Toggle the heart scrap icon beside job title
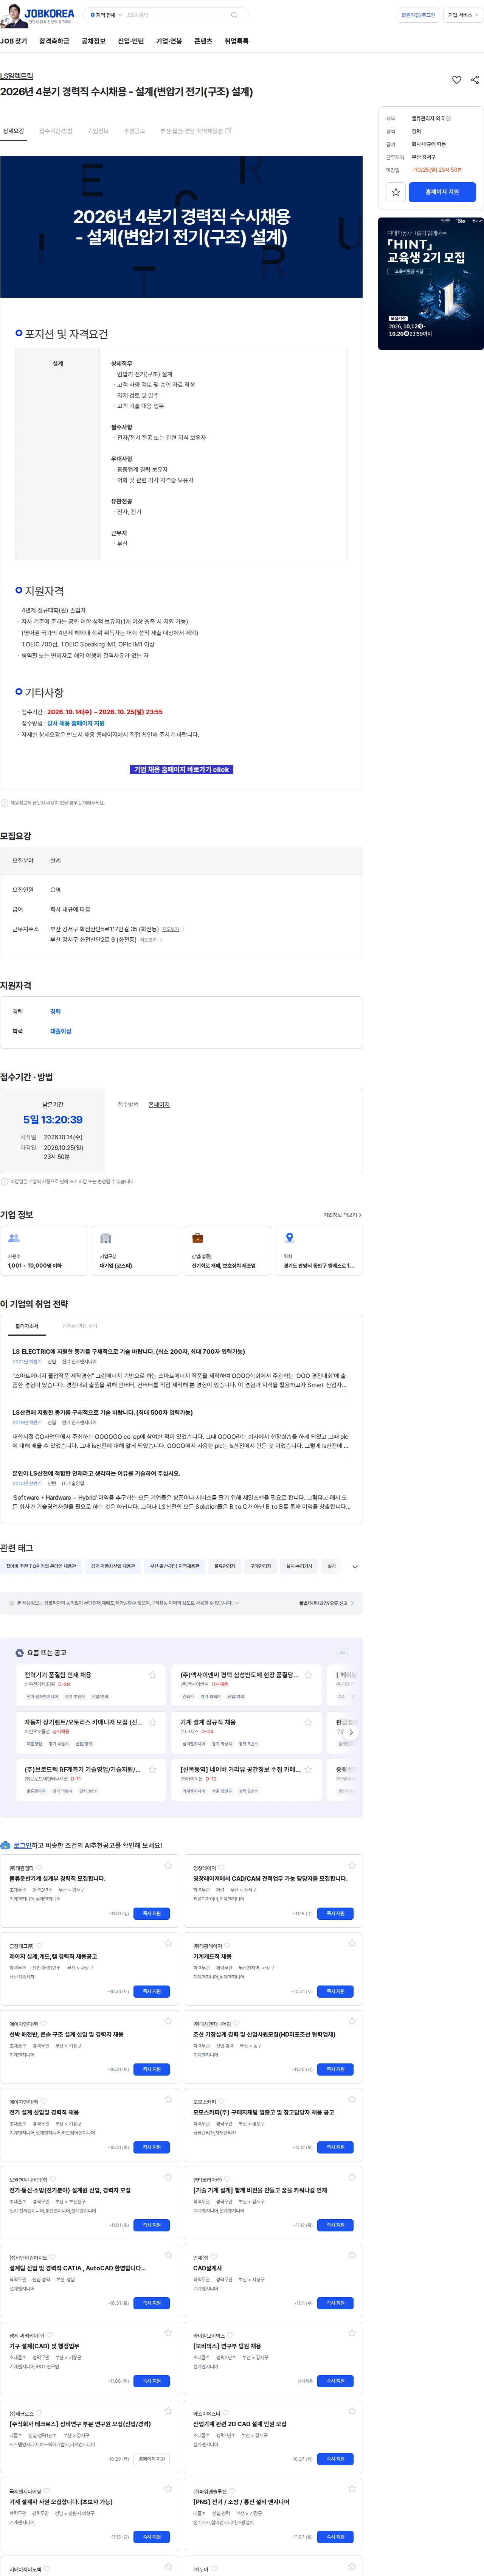This screenshot has height=2576, width=484. click(x=457, y=80)
